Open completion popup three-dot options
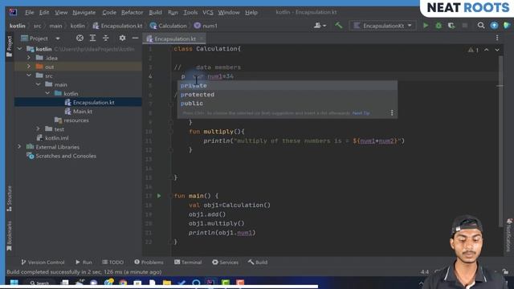Screen dimensions: 514x289 [392, 113]
